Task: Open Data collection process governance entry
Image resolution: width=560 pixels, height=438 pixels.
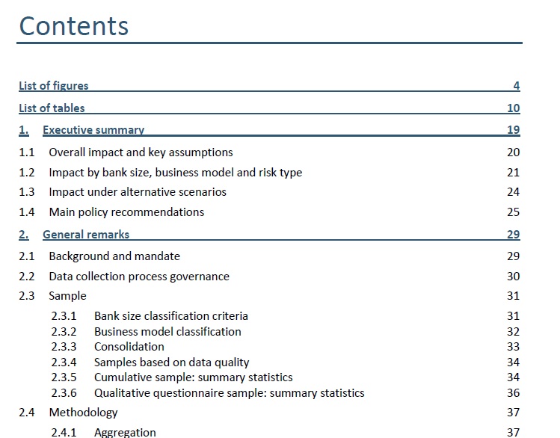Action: click(x=139, y=277)
